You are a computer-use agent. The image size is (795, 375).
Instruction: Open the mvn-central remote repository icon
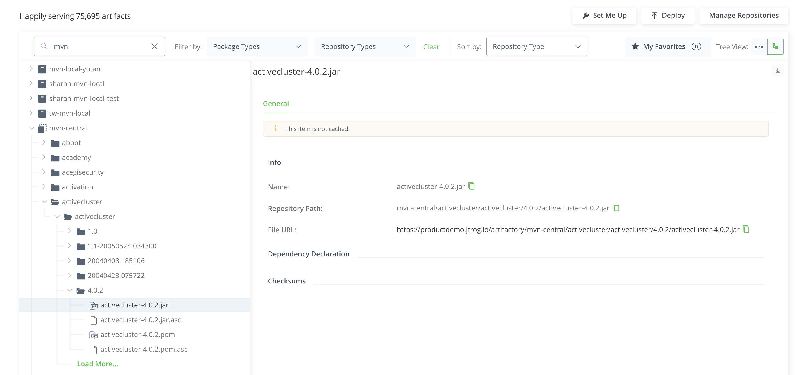[x=42, y=128]
